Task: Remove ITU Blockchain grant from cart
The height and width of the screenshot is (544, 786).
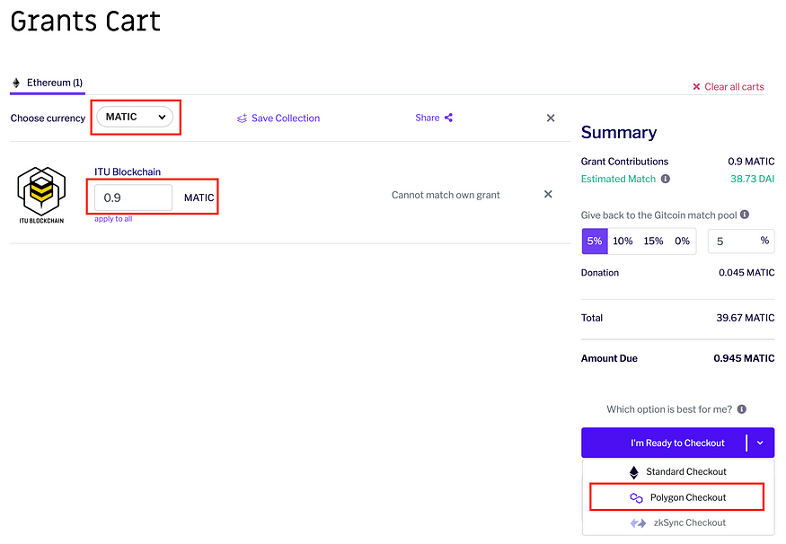Action: pyautogui.click(x=548, y=195)
